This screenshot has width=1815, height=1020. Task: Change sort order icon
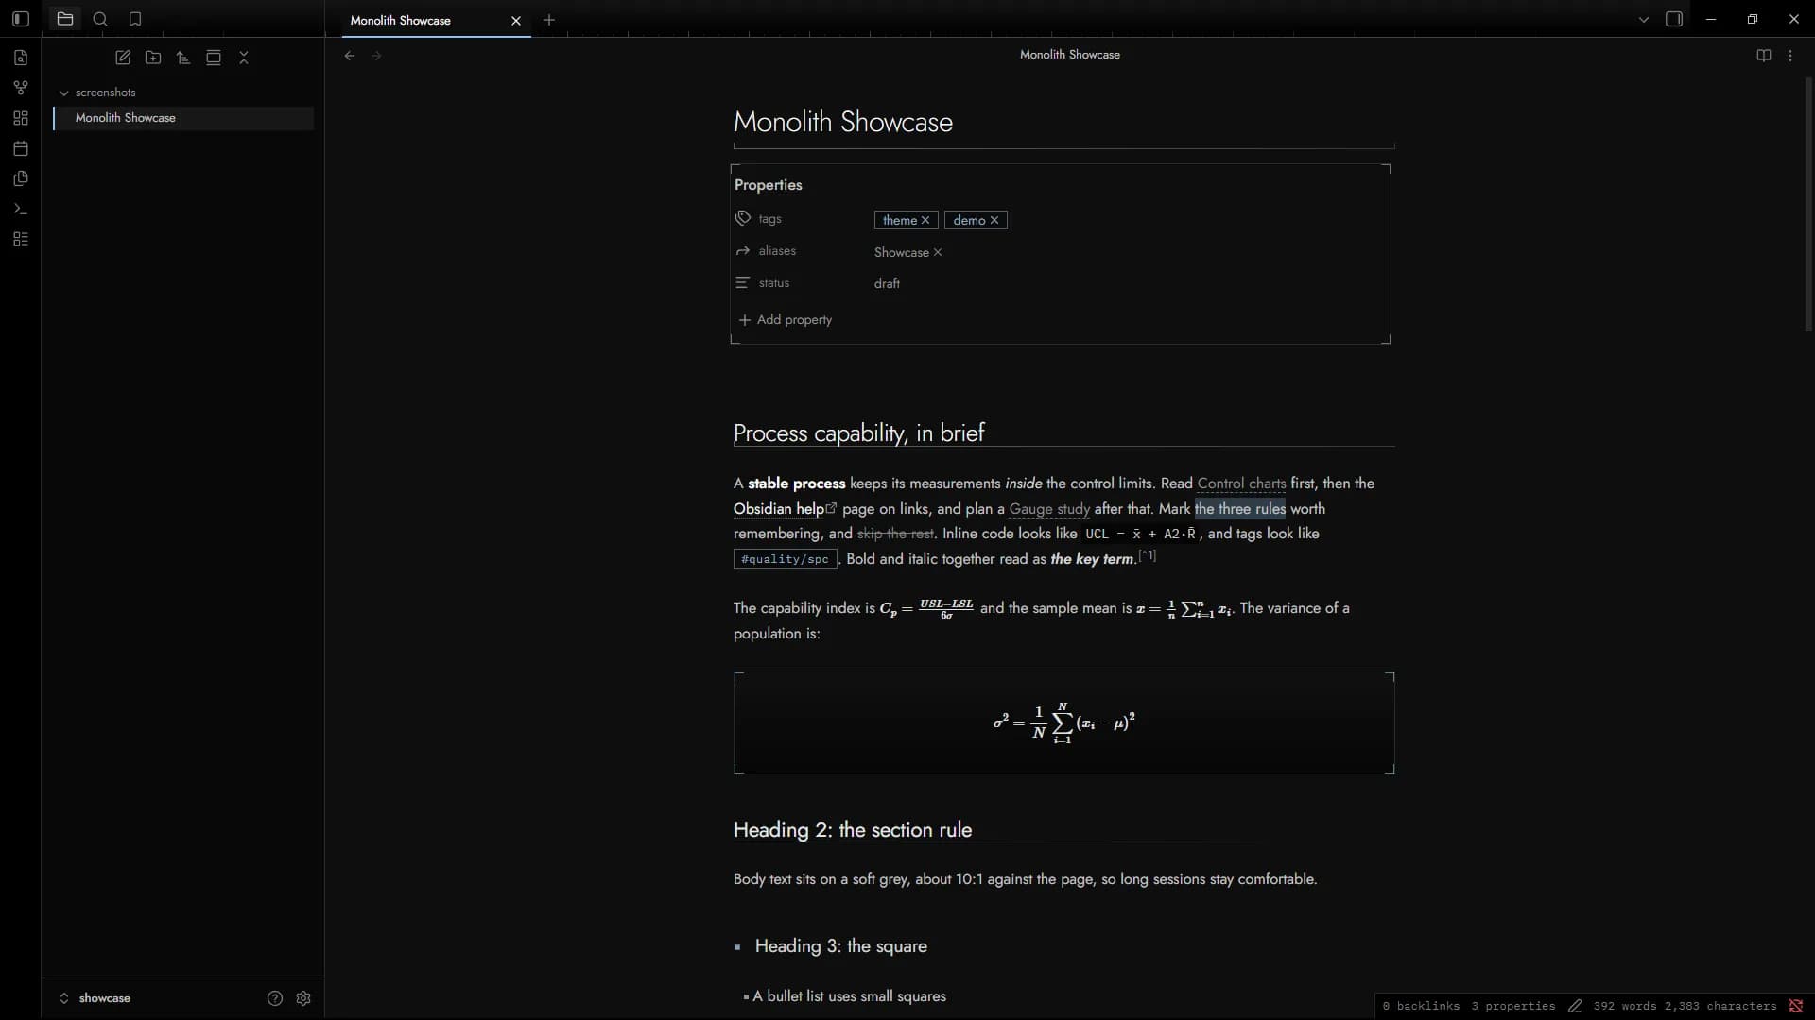[x=183, y=58]
